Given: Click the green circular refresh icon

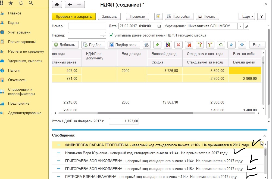Looking at the screenshot, I should tap(221, 45).
